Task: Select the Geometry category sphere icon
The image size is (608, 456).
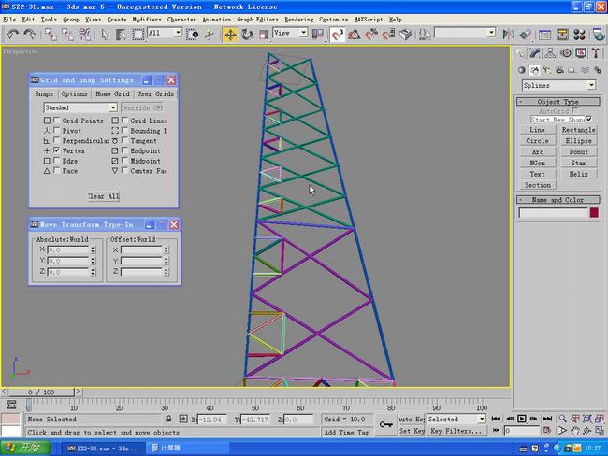Action: pyautogui.click(x=522, y=70)
